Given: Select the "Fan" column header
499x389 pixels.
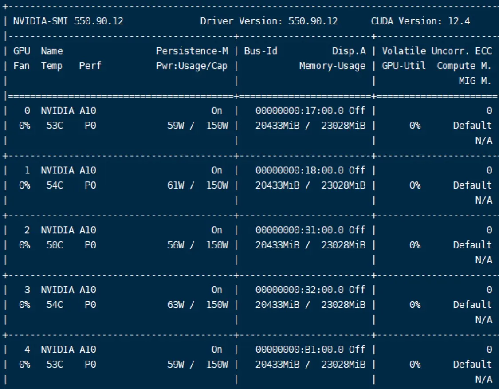Looking at the screenshot, I should pos(22,66).
